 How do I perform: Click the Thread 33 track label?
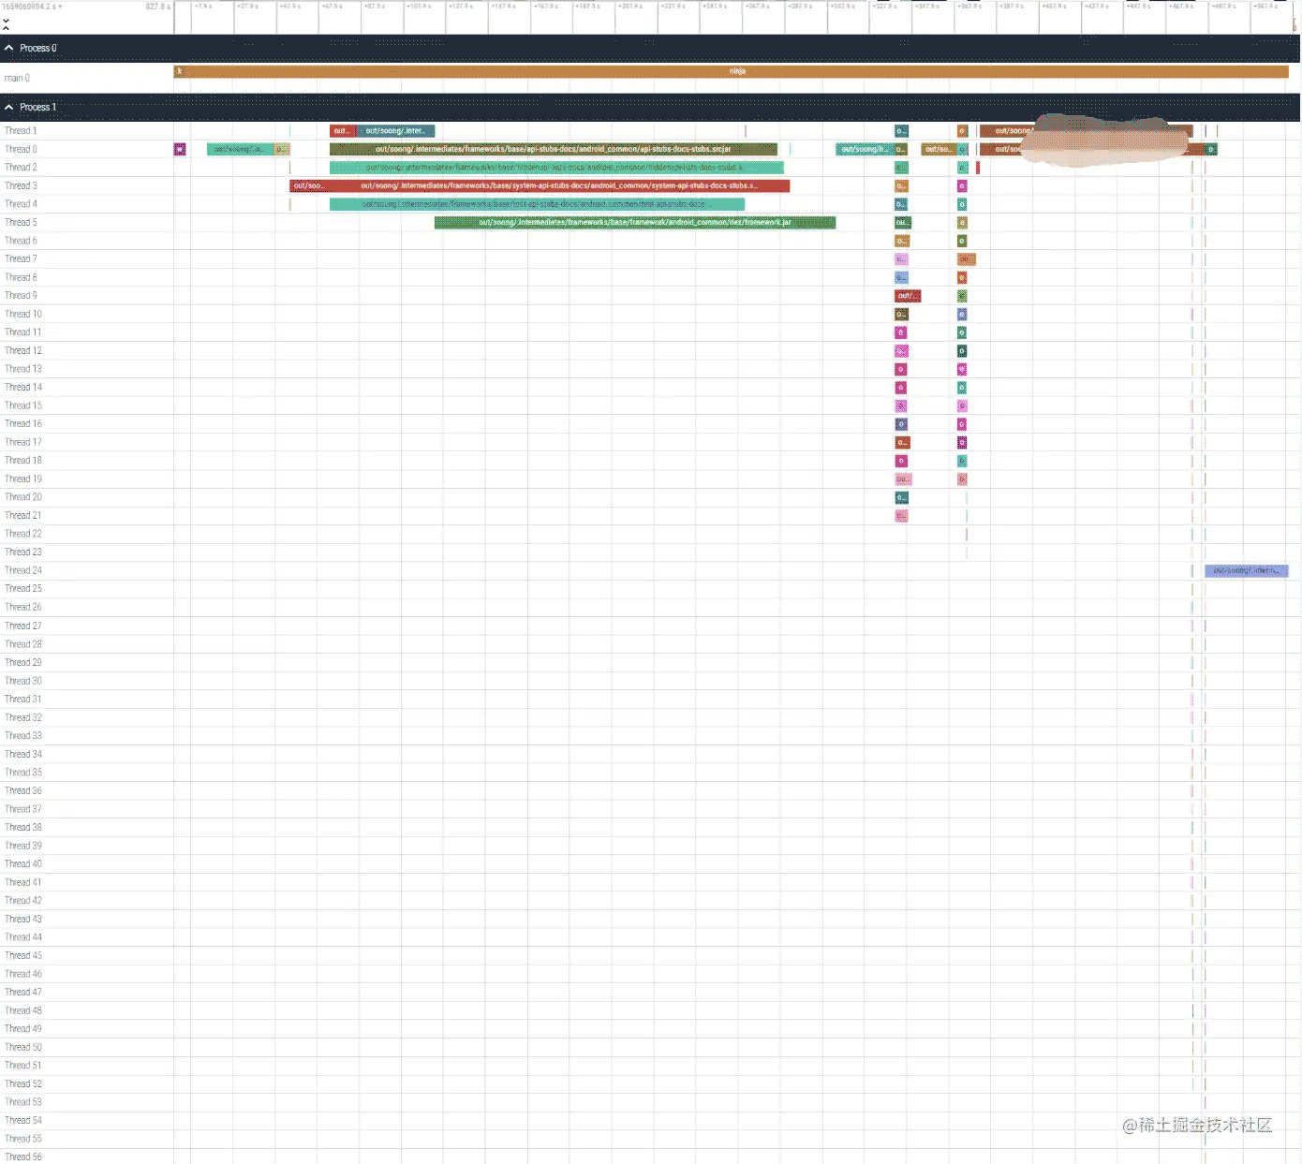click(23, 736)
